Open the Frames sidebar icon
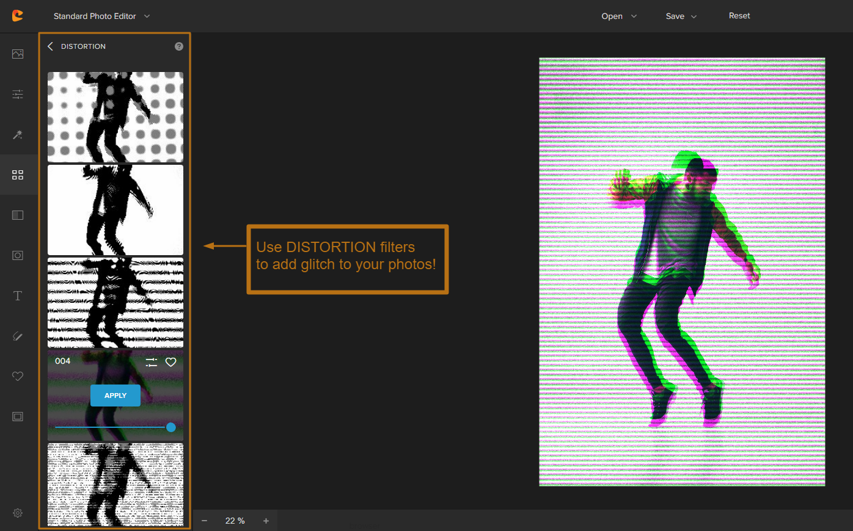Image resolution: width=853 pixels, height=531 pixels. click(x=18, y=416)
